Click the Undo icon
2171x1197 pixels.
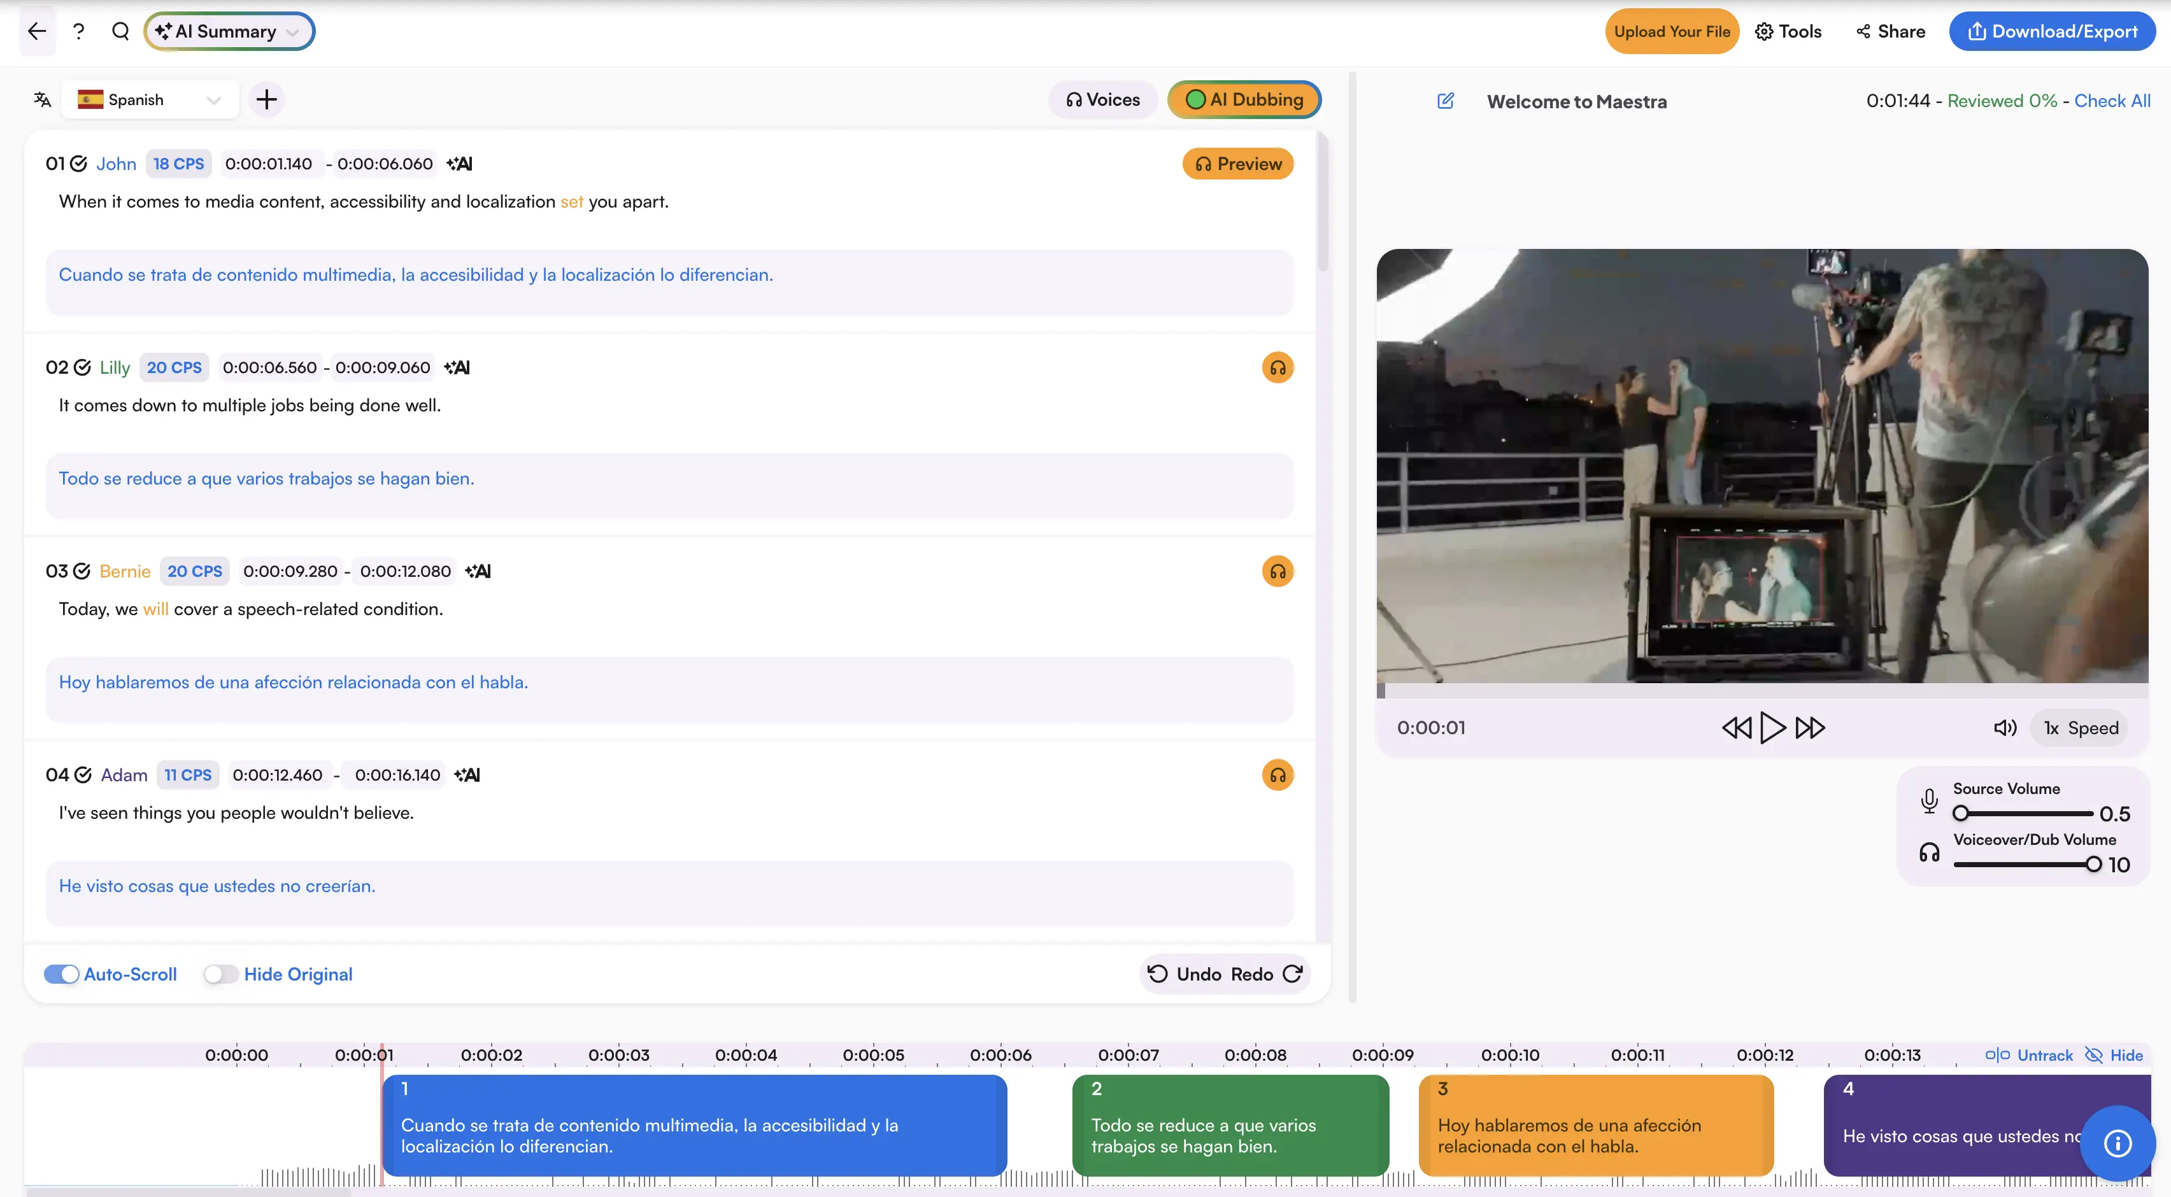point(1158,974)
